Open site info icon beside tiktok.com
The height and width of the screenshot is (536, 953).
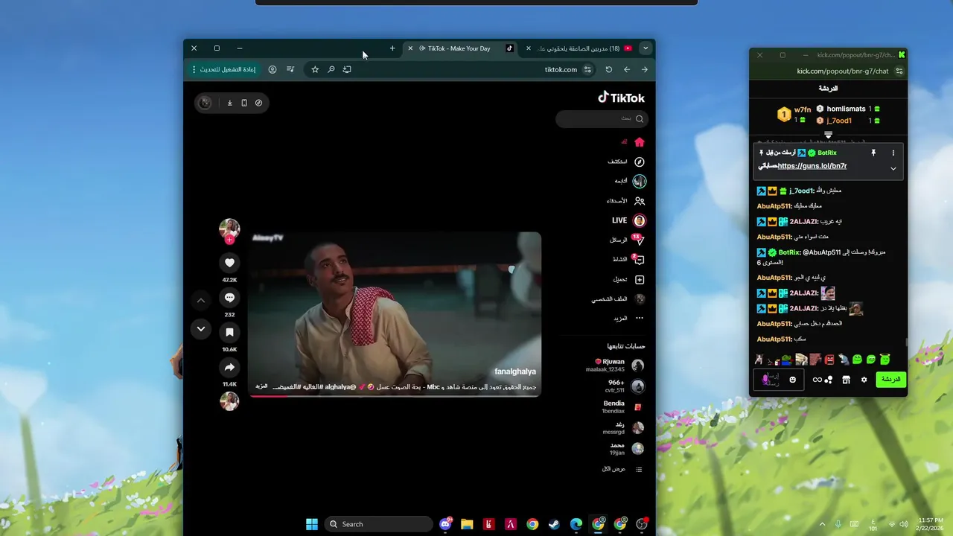tap(587, 69)
